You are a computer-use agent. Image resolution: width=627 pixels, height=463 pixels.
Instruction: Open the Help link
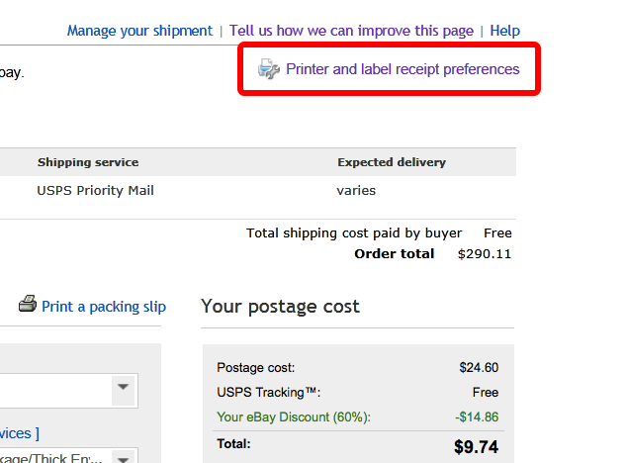[x=504, y=31]
